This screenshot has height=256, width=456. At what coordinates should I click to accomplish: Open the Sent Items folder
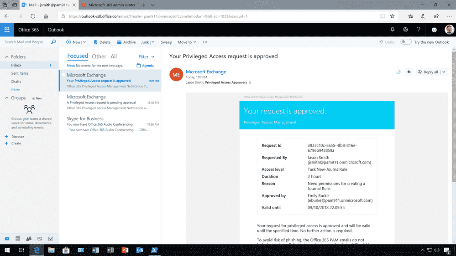(20, 73)
